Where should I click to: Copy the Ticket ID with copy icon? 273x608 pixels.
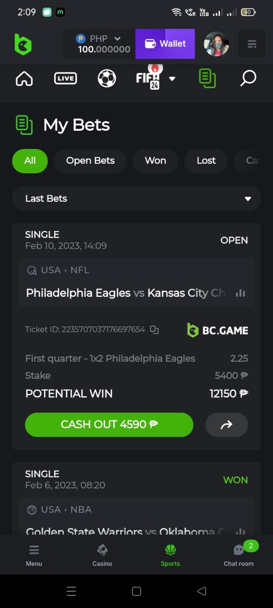point(155,330)
